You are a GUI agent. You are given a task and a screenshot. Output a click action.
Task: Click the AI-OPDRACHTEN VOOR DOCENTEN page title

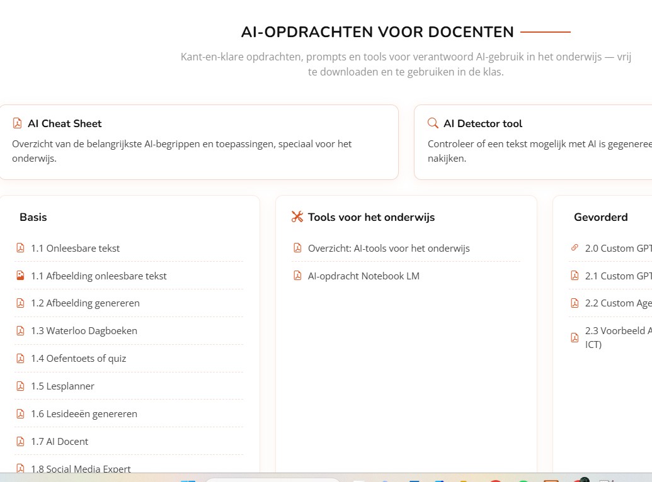point(377,32)
